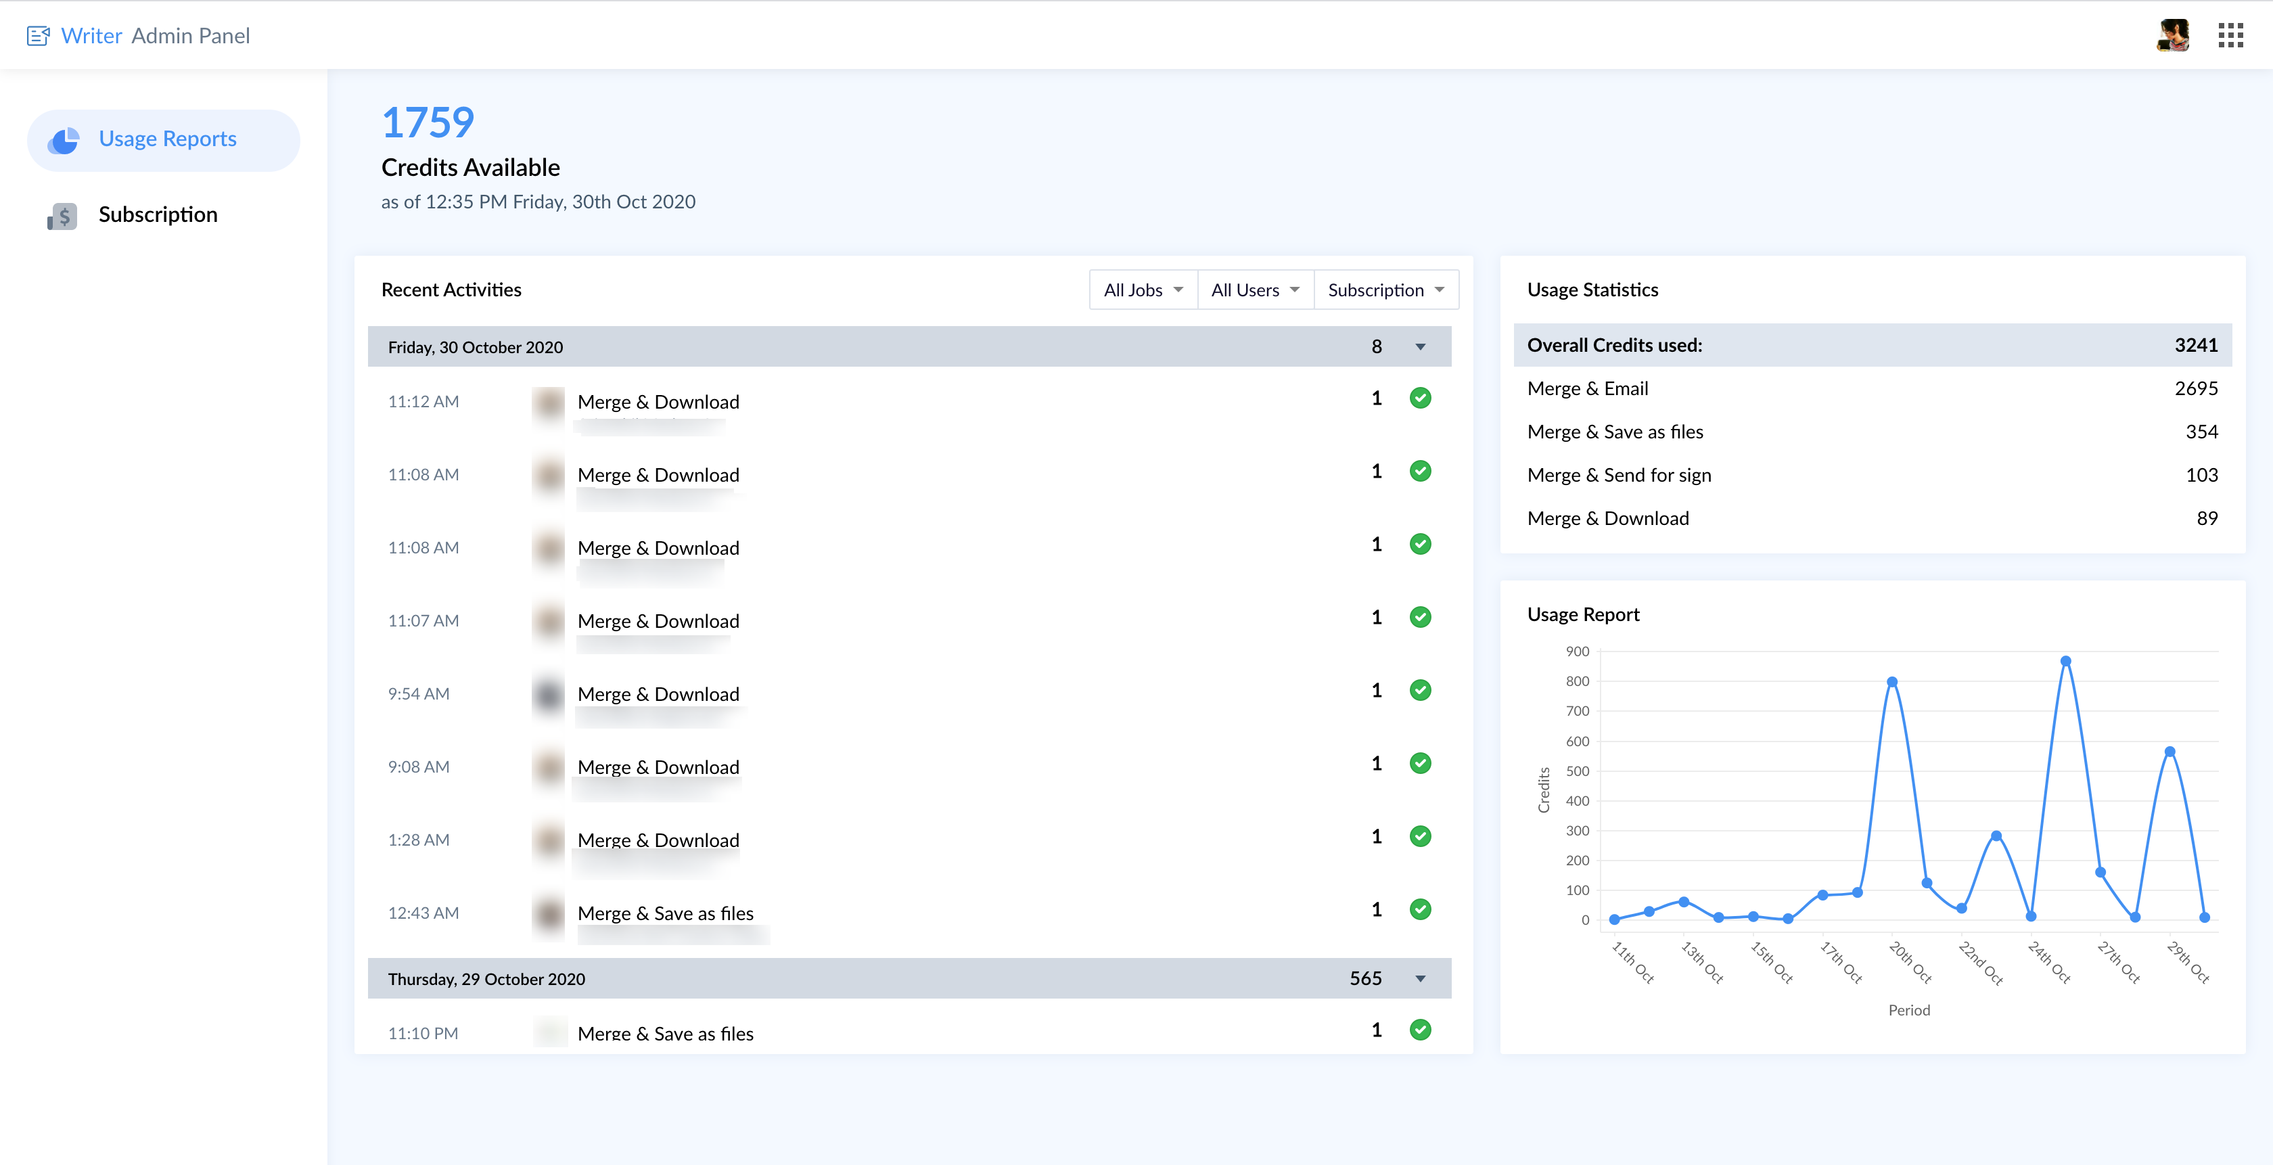The image size is (2273, 1165).
Task: Open the All Jobs filter dropdown
Action: point(1143,290)
